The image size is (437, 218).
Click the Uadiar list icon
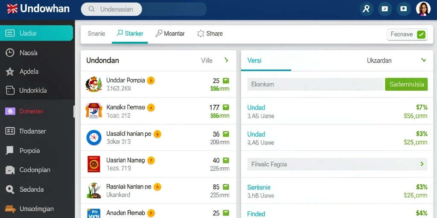[x=10, y=33]
